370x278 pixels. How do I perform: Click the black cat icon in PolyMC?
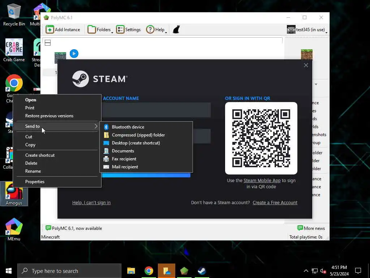pos(176,30)
